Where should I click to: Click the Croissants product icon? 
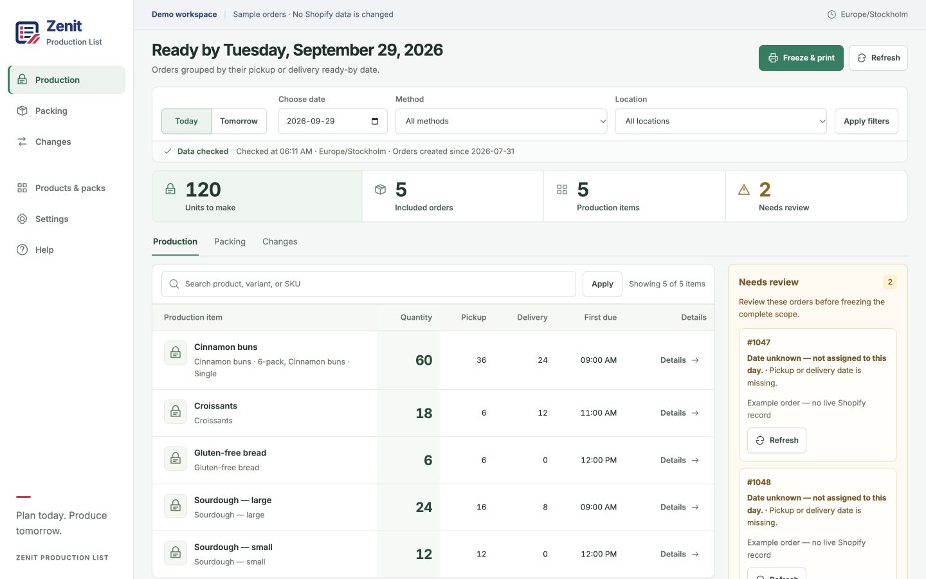pos(176,412)
